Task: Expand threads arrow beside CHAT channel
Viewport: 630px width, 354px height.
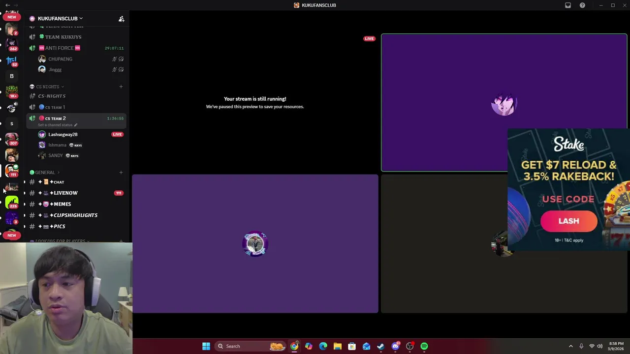Action: 25,182
